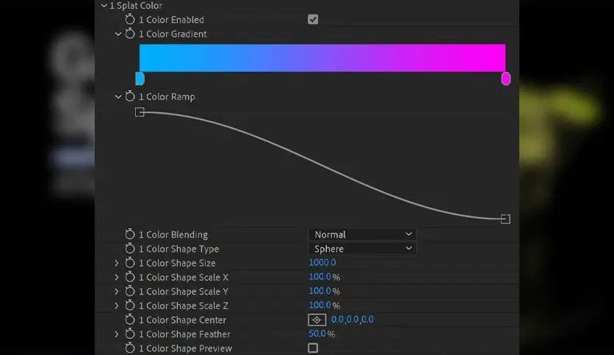Click the Color Shape Feather value 50.0
Viewport: 614px width, 355px height.
point(317,334)
